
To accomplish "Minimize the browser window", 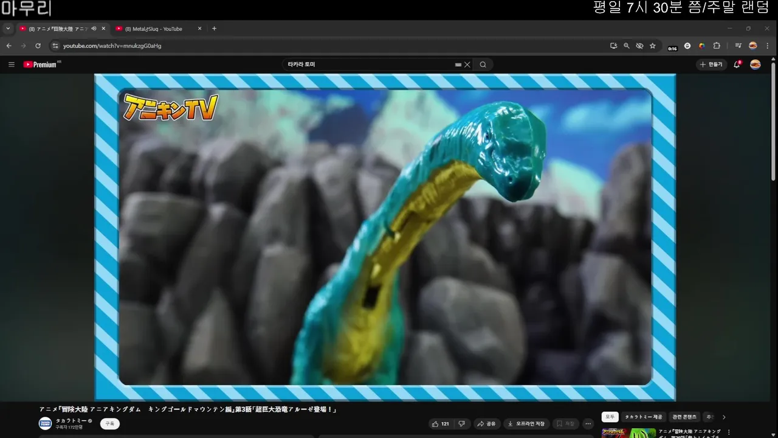I will tap(729, 29).
